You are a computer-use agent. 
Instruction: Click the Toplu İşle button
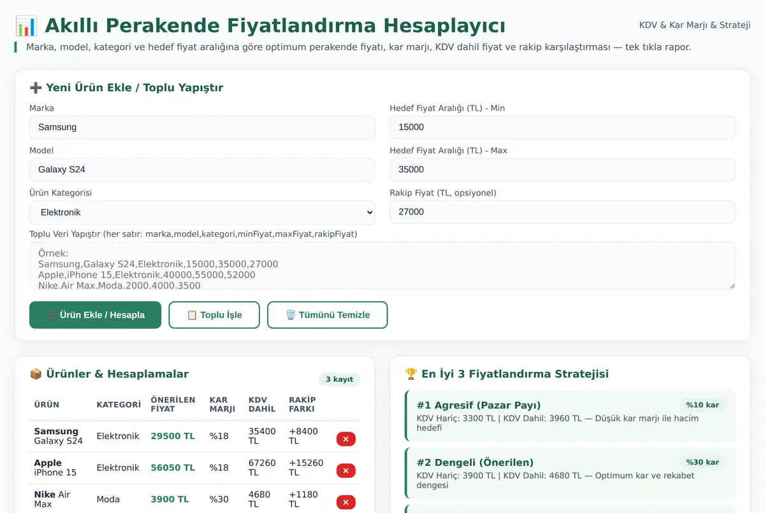[x=214, y=315]
